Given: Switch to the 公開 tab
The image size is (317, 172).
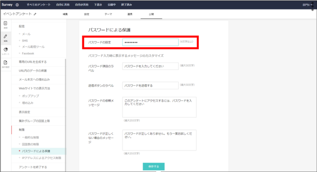Looking at the screenshot, I should [x=151, y=14].
